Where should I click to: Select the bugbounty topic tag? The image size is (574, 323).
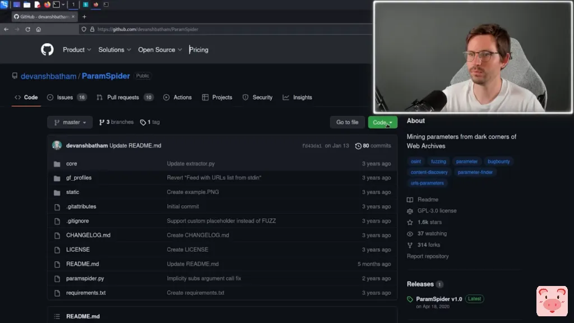click(498, 161)
